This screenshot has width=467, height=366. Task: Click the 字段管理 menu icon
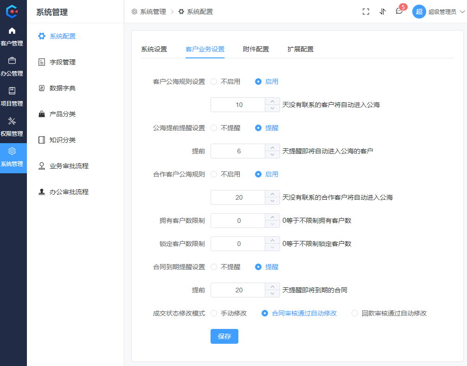coord(42,62)
